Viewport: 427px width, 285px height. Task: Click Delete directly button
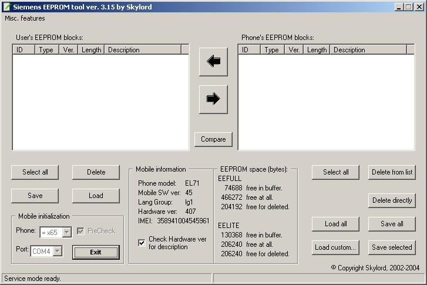pos(392,200)
